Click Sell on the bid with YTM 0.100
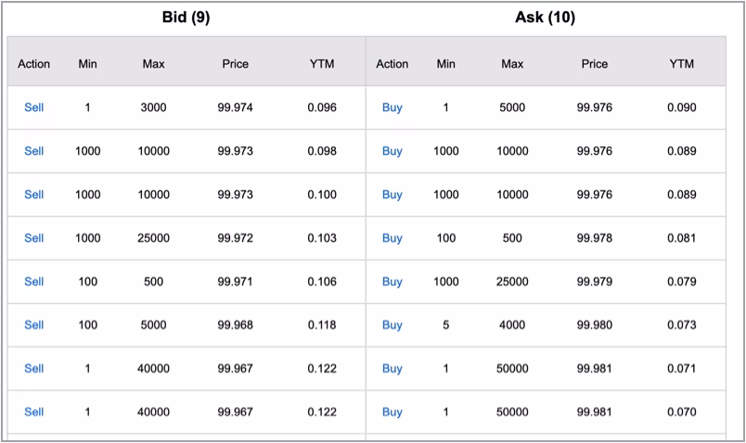The image size is (746, 443). [x=33, y=195]
